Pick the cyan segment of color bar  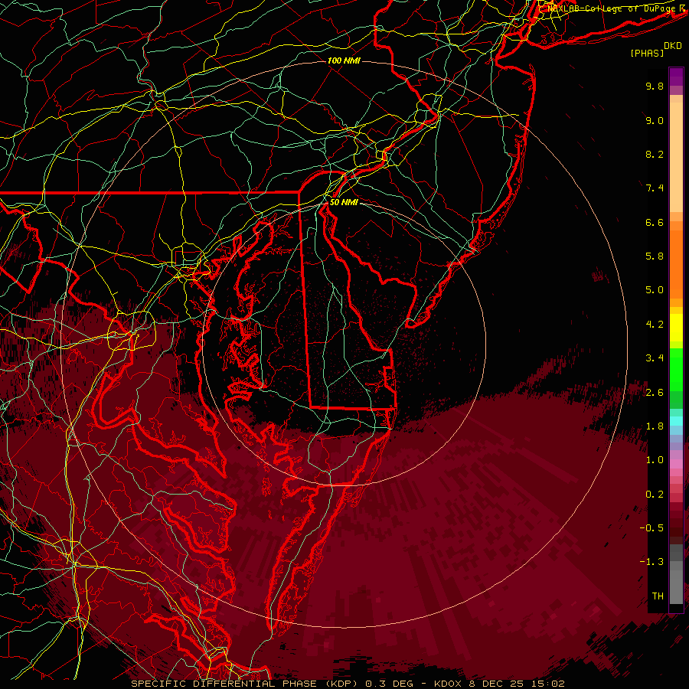(x=676, y=420)
